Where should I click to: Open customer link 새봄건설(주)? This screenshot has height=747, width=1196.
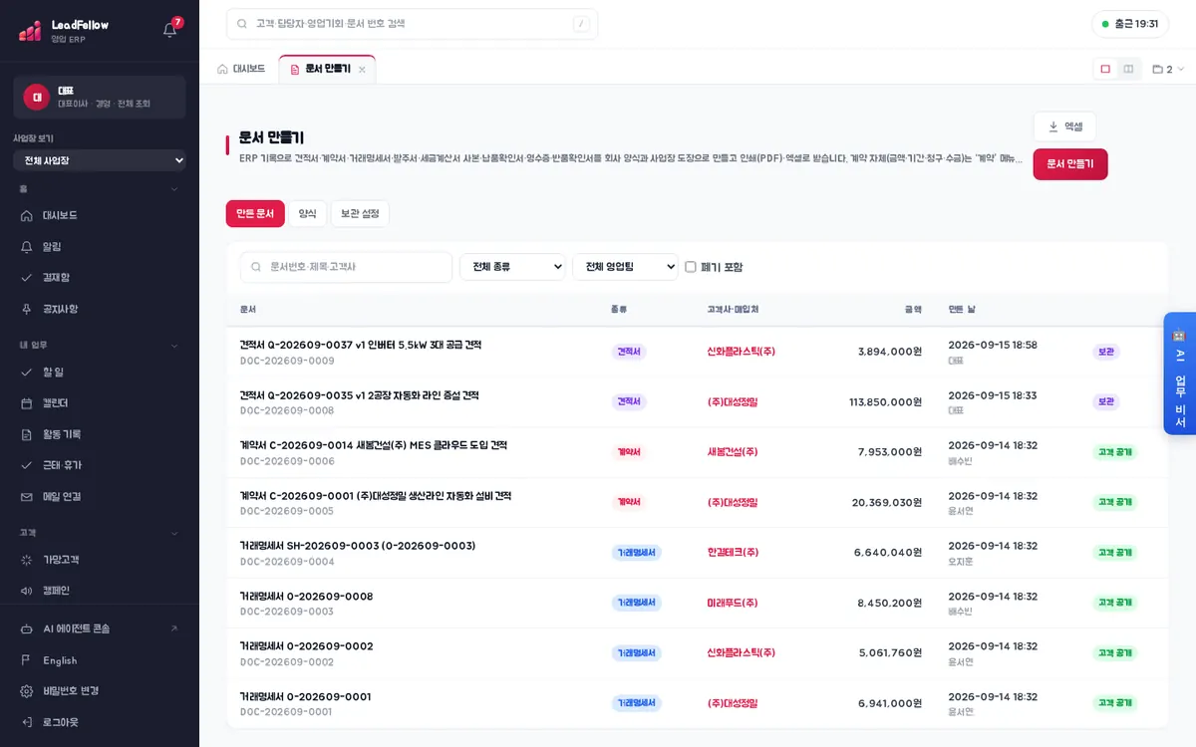(x=733, y=452)
